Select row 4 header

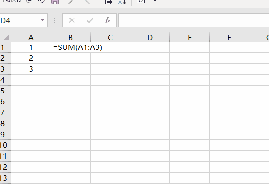tap(5, 80)
